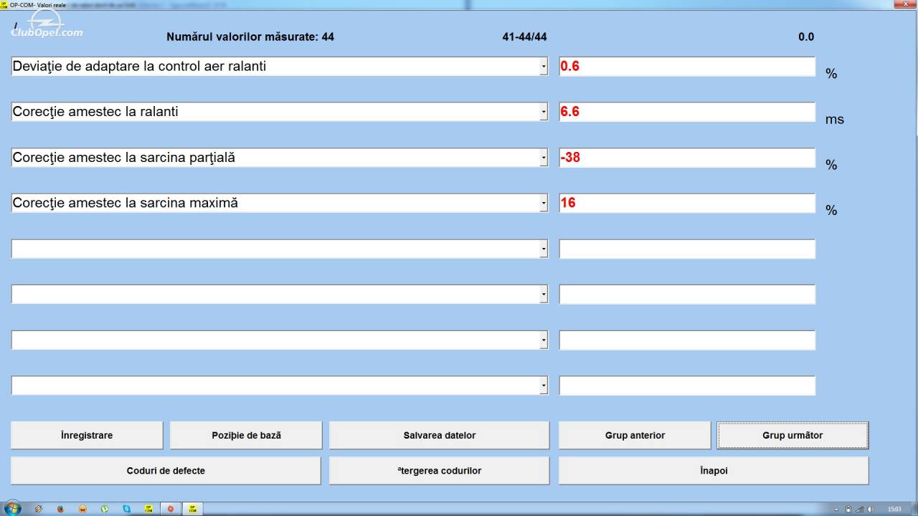Click the OP-COM taskbar icon next to Skype

[x=148, y=509]
